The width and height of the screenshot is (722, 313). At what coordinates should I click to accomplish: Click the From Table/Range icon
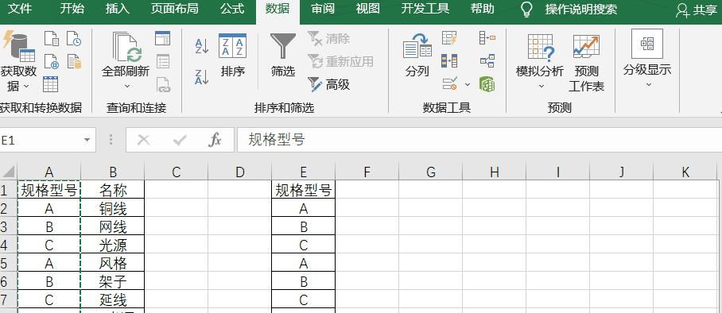(51, 84)
